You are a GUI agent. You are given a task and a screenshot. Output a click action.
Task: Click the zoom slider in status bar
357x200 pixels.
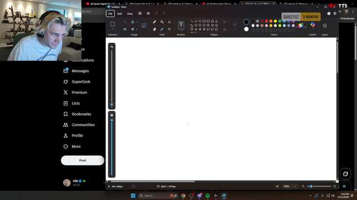point(319,187)
